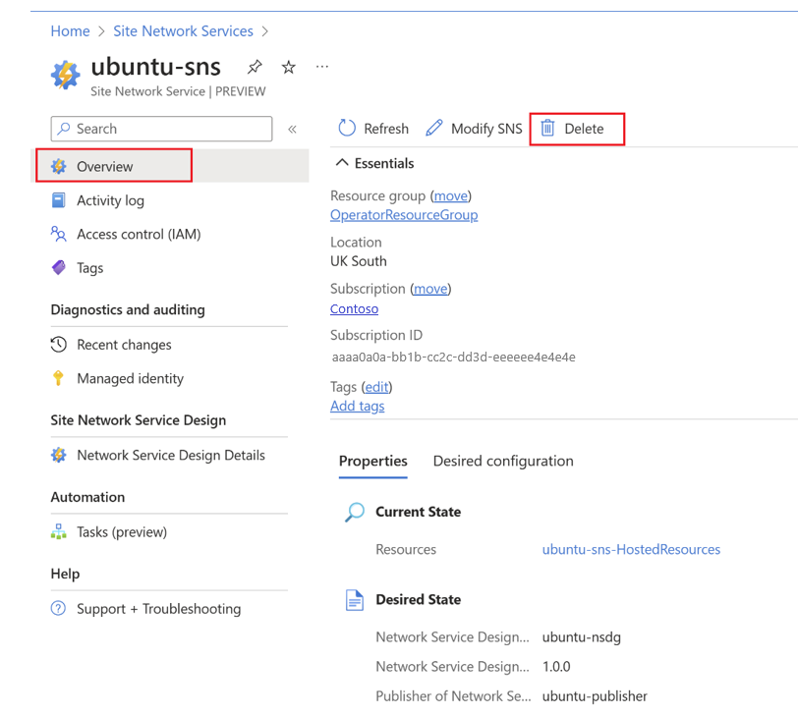Click the Refresh icon in toolbar
798x716 pixels.
[347, 129]
